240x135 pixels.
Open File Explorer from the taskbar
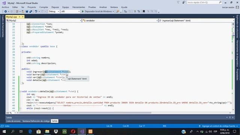pos(47,132)
